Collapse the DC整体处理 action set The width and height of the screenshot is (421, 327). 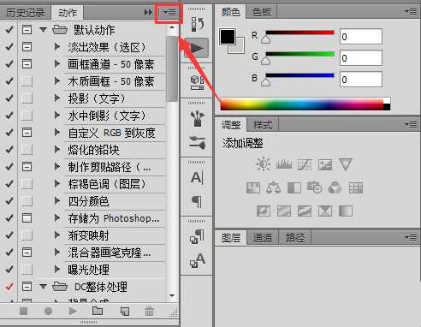coord(43,286)
